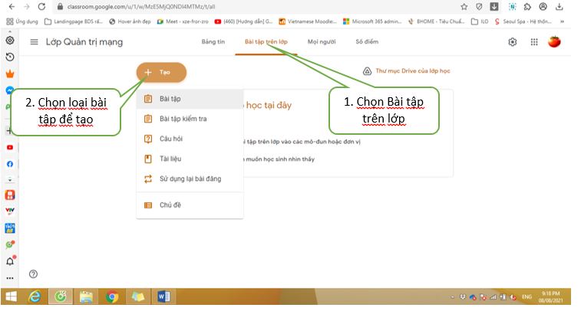
Task: Click the Tạo create button
Action: (x=161, y=72)
